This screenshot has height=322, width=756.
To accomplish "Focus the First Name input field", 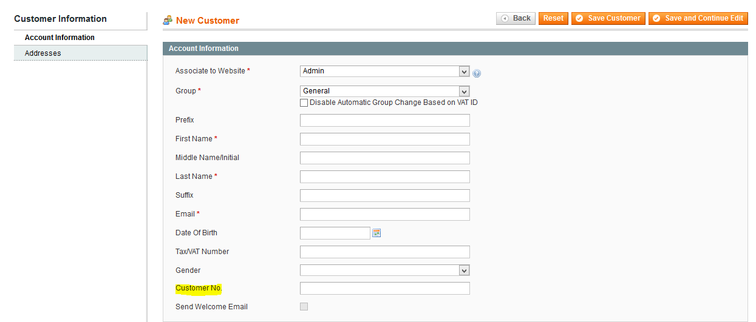I will [385, 139].
